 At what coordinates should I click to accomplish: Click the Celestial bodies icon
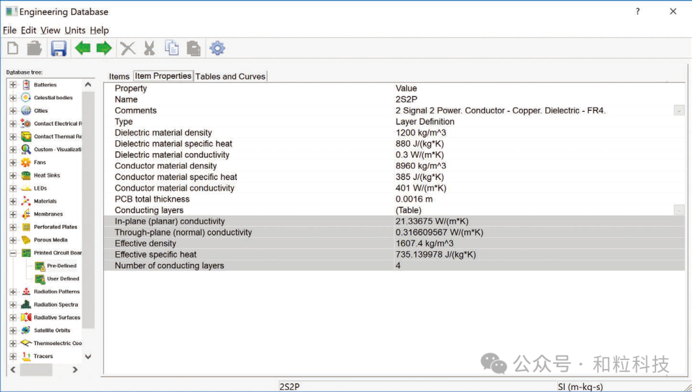pos(26,97)
